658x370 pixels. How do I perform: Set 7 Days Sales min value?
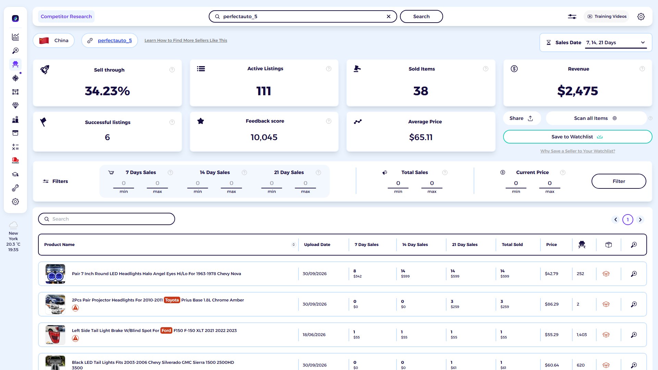[x=124, y=183]
